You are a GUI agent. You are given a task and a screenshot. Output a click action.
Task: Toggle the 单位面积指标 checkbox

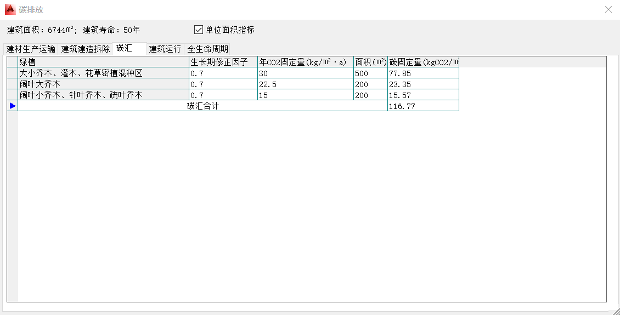point(199,30)
